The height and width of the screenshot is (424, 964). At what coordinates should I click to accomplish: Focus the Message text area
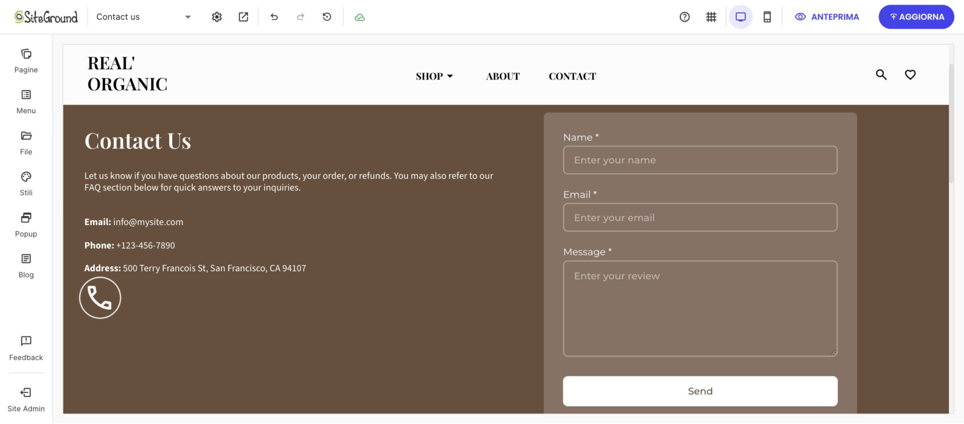click(x=700, y=309)
